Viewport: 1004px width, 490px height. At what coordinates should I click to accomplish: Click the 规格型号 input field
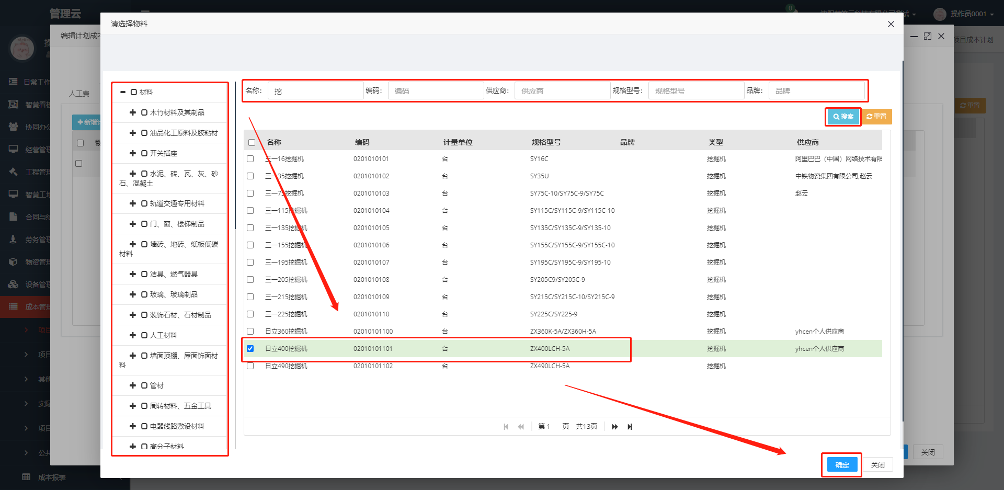(697, 91)
